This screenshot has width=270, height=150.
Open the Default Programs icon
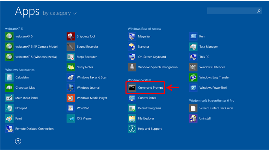tap(132, 108)
